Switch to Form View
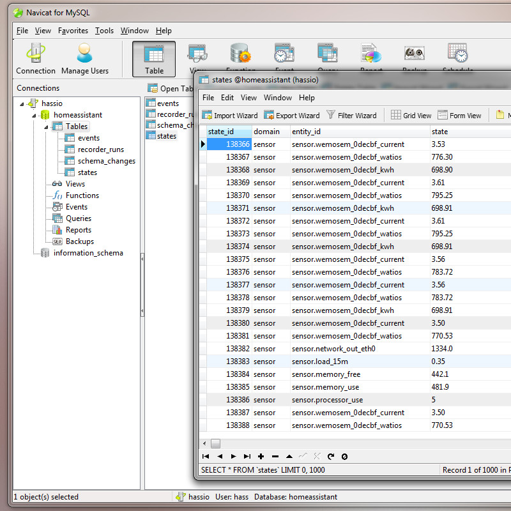511x511 pixels. point(459,116)
